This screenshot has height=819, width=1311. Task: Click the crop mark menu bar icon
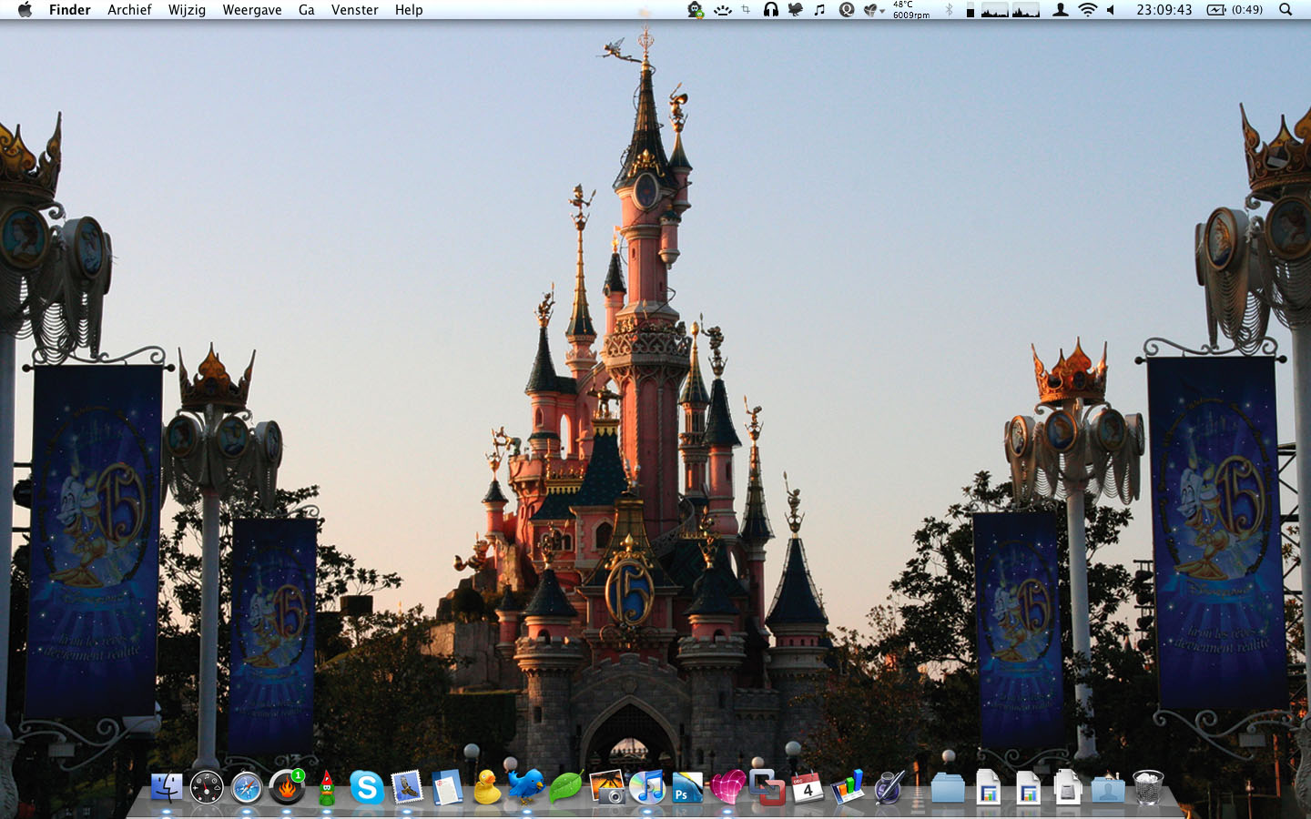(x=746, y=10)
